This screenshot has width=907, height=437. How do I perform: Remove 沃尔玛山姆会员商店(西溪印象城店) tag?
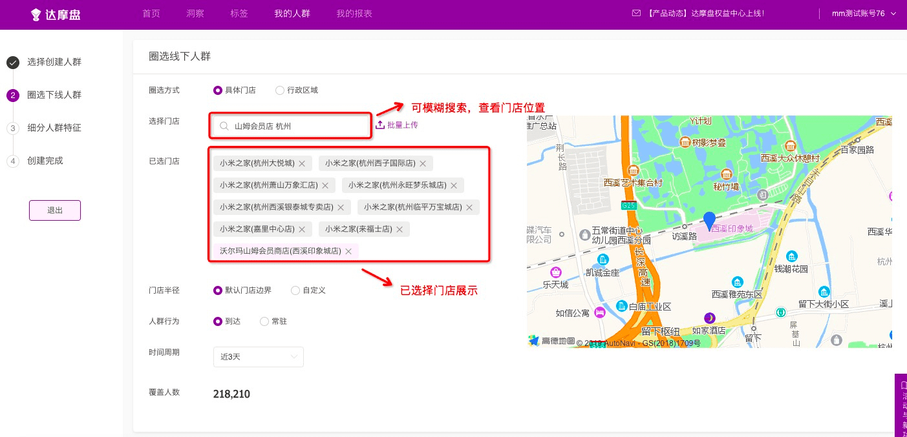coord(348,252)
